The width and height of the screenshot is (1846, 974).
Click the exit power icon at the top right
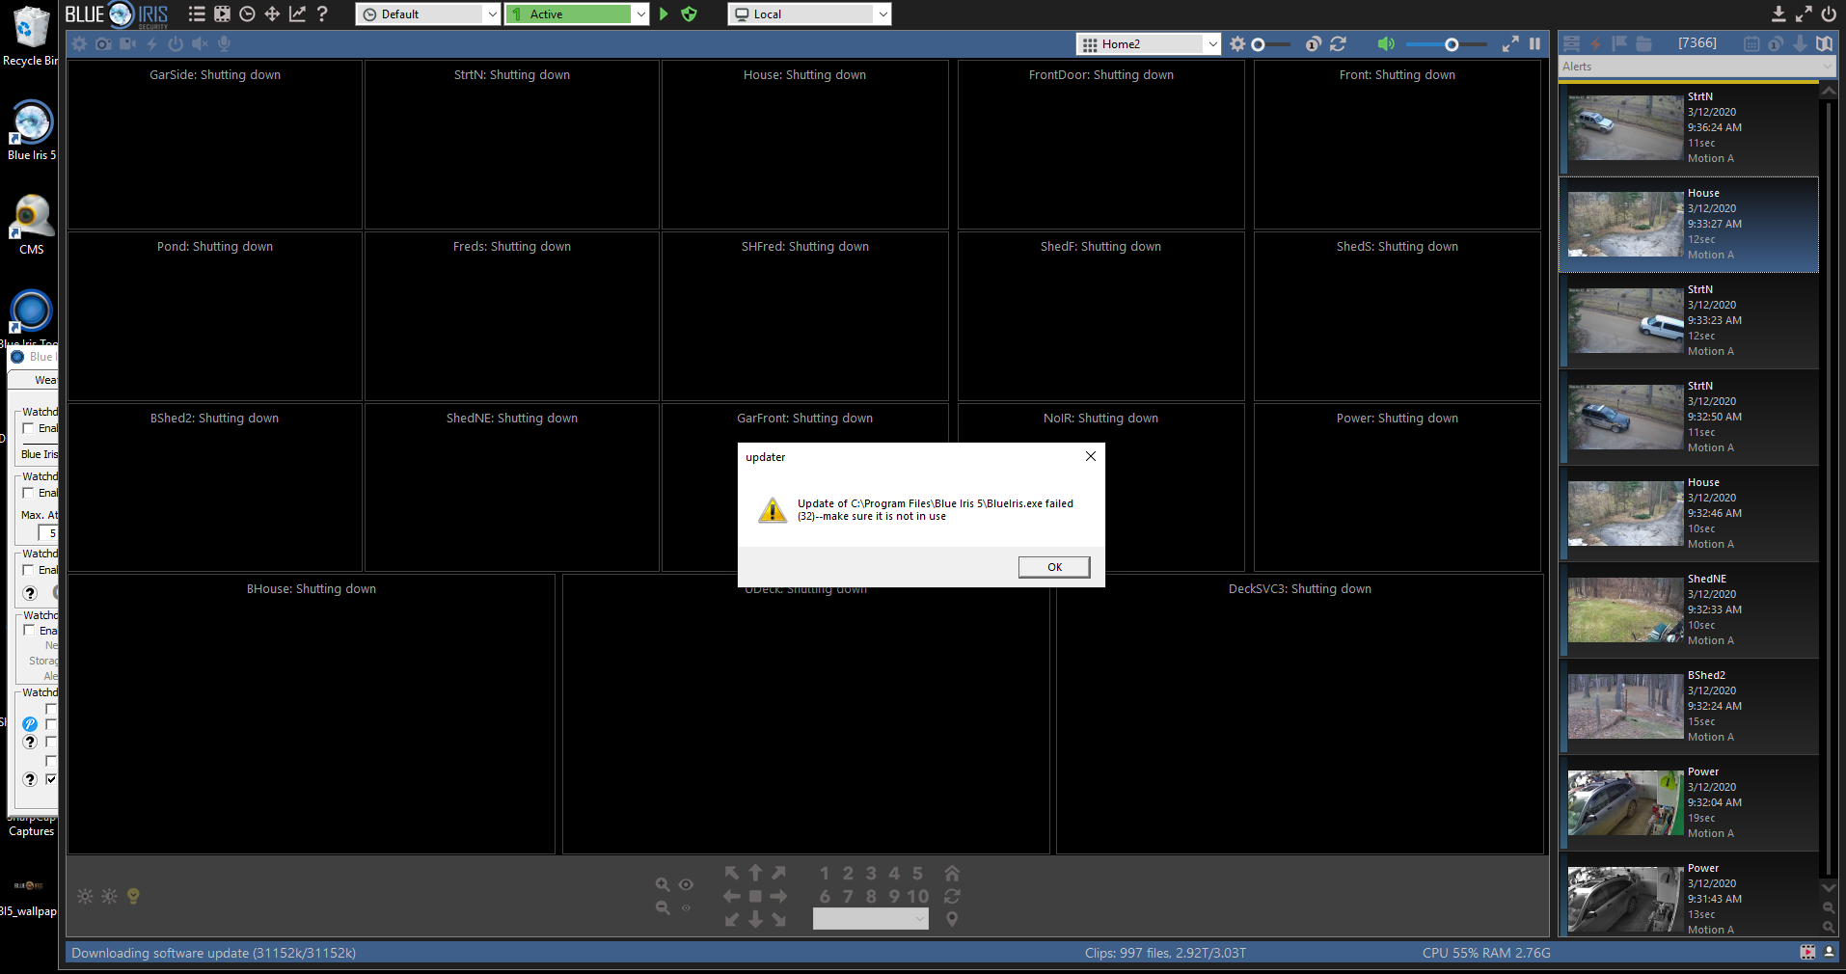coord(1829,14)
